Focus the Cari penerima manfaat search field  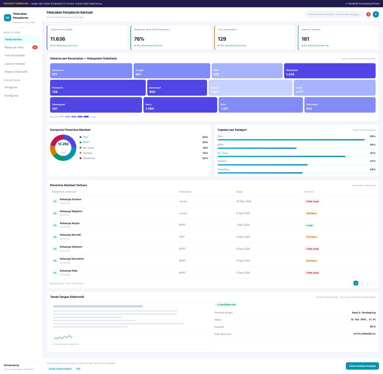pyautogui.click(x=334, y=14)
